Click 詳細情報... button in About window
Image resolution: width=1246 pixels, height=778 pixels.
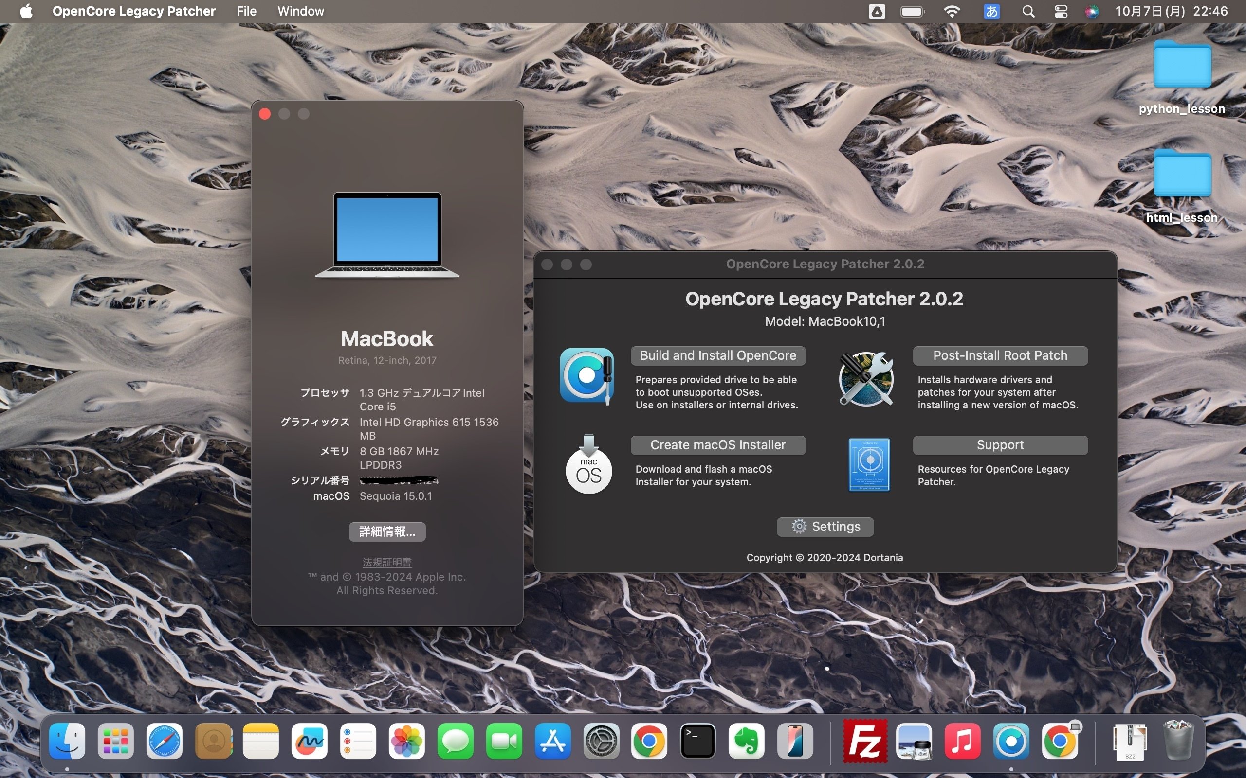coord(387,531)
